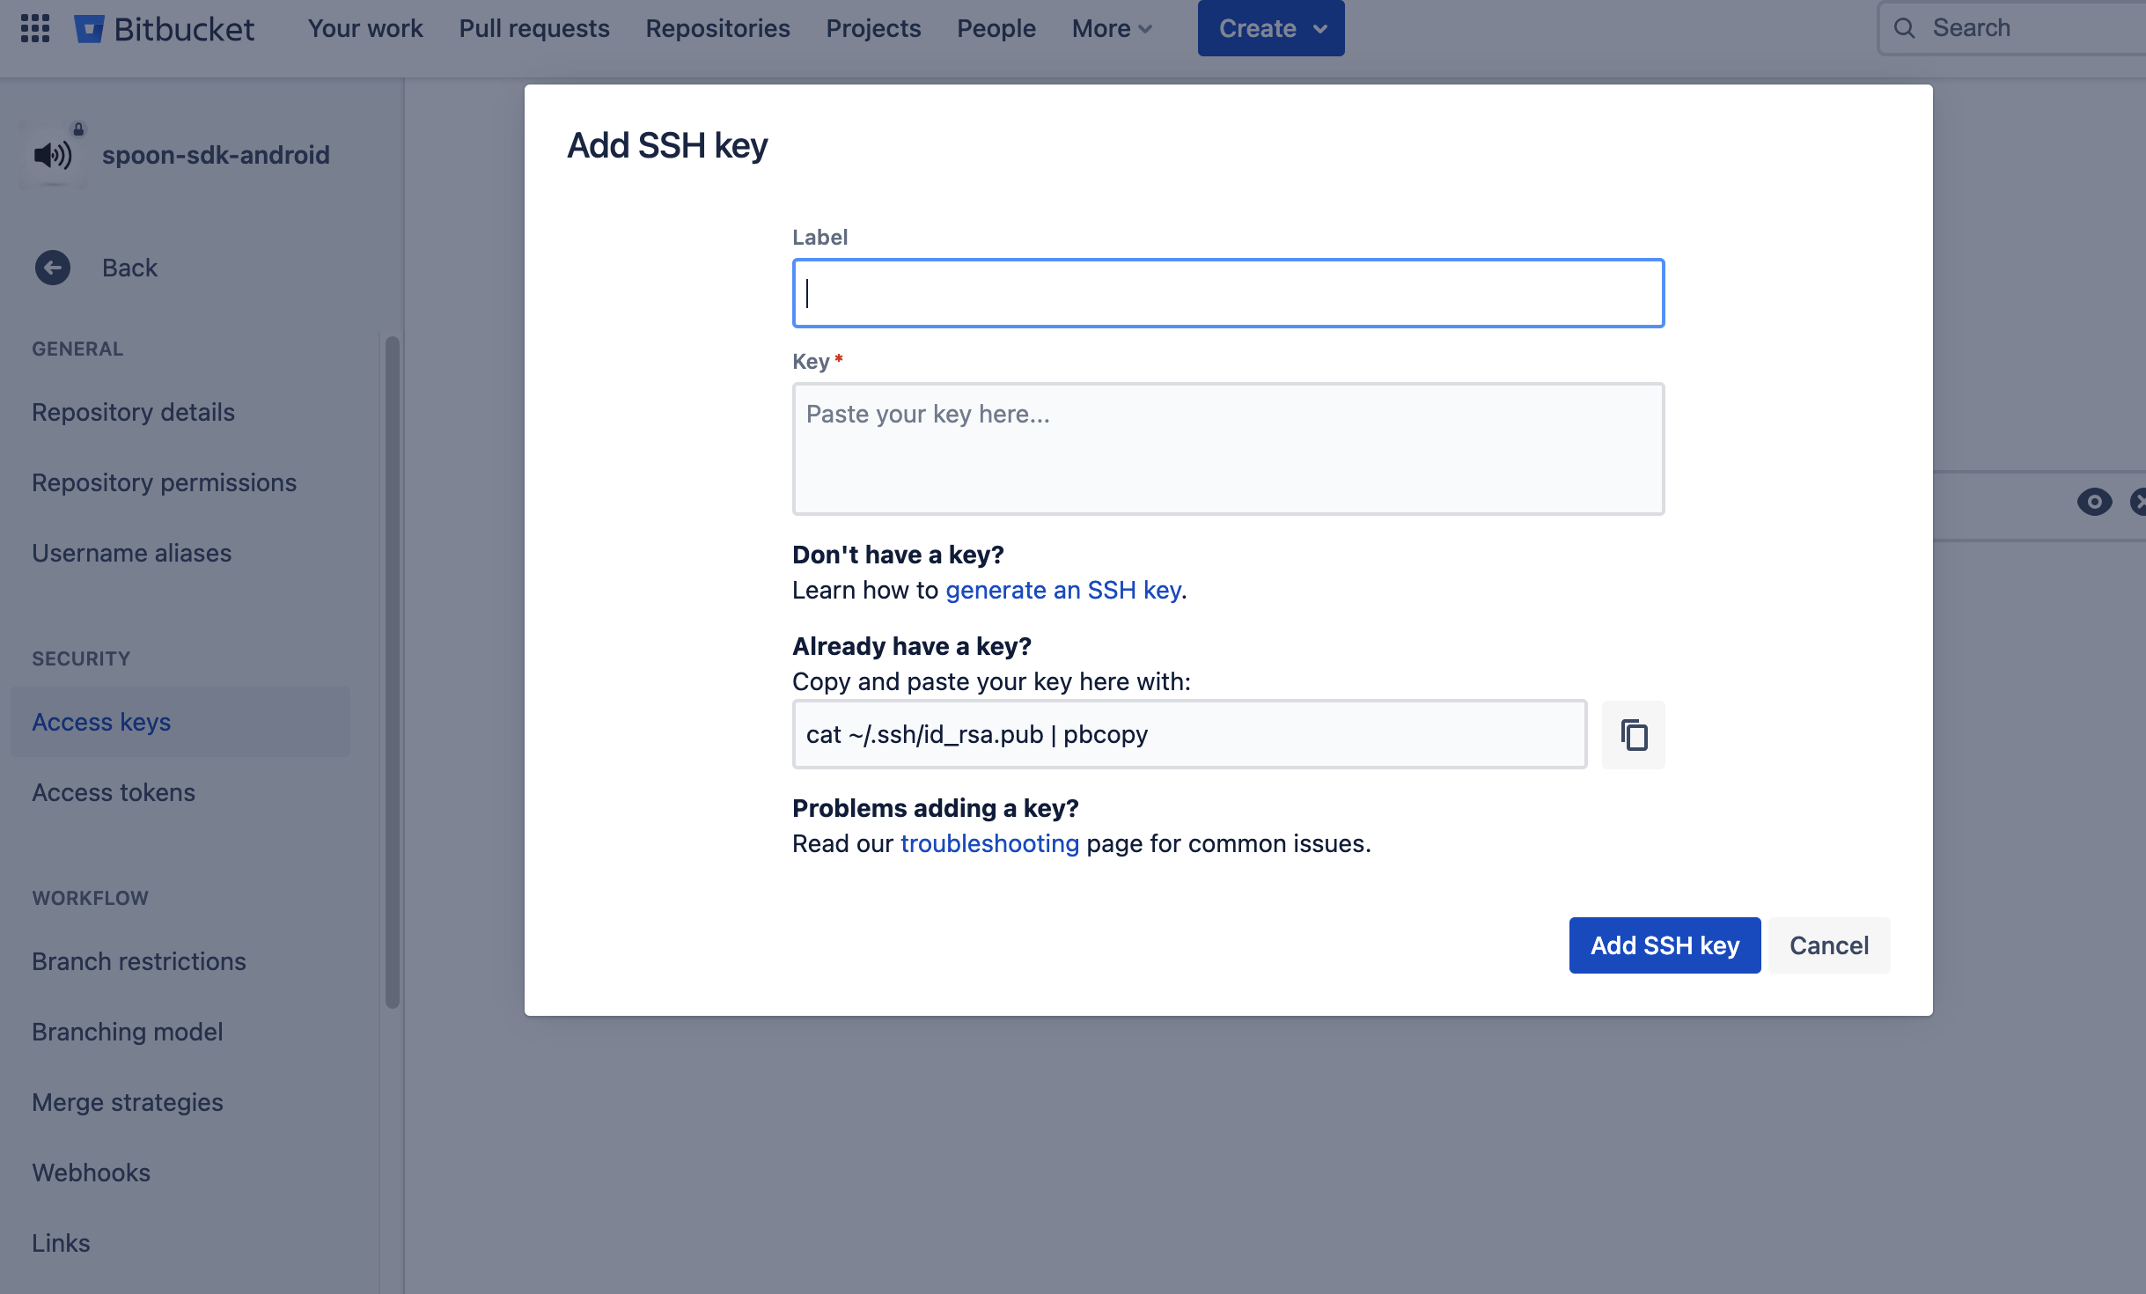Open the Create dropdown

coord(1270,28)
